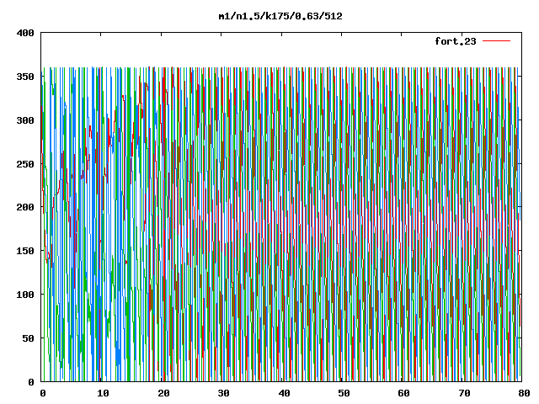This screenshot has width=539, height=404.
Task: Click y-axis label 50
Action: (28, 338)
